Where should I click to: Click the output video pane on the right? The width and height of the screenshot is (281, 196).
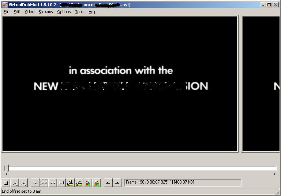pyautogui.click(x=261, y=84)
